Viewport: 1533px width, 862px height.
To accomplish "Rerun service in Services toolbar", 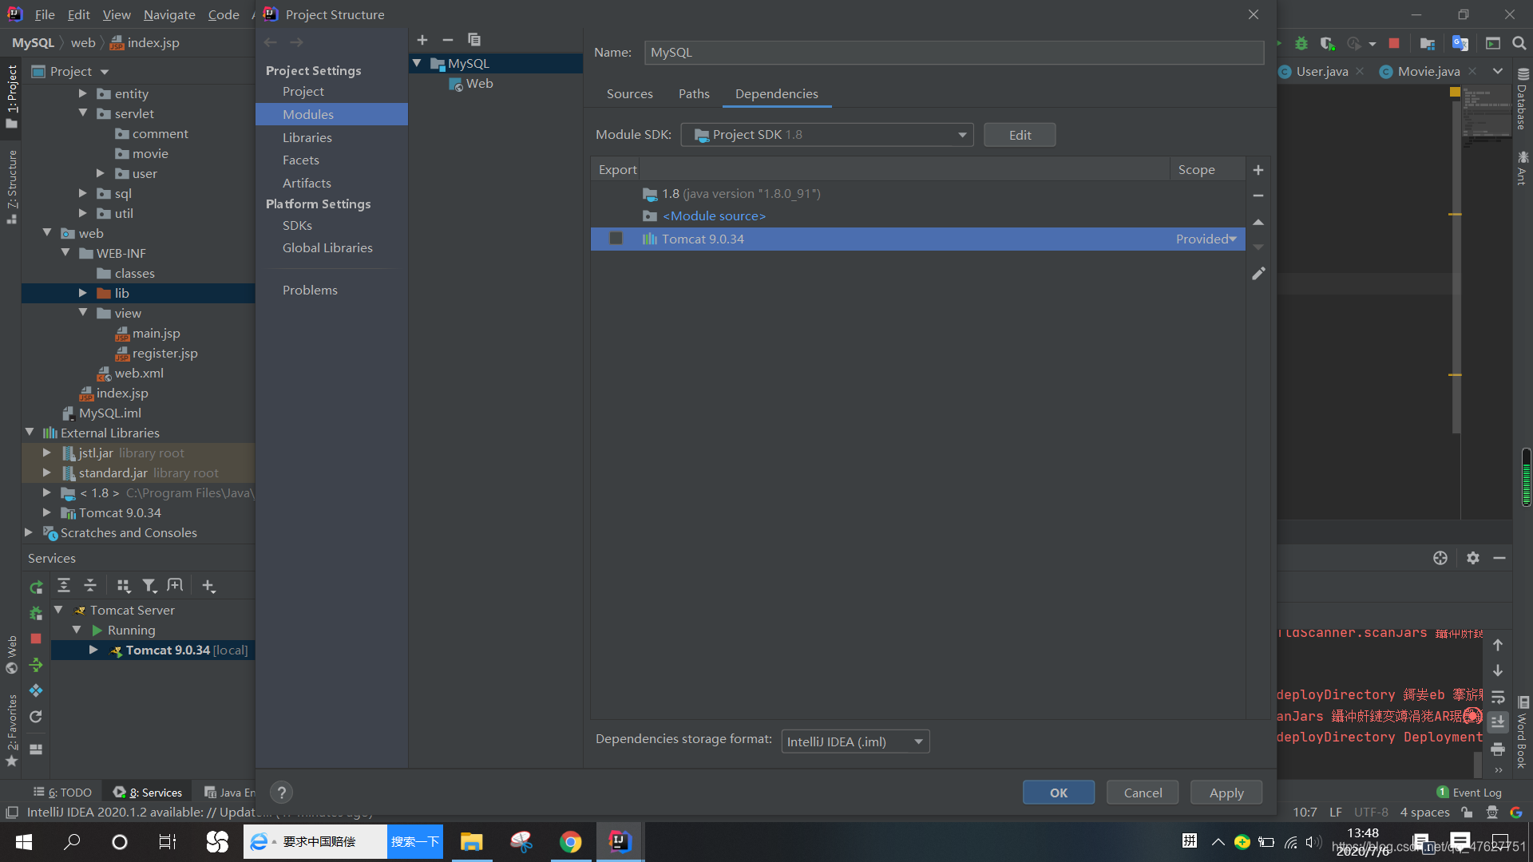I will (36, 587).
